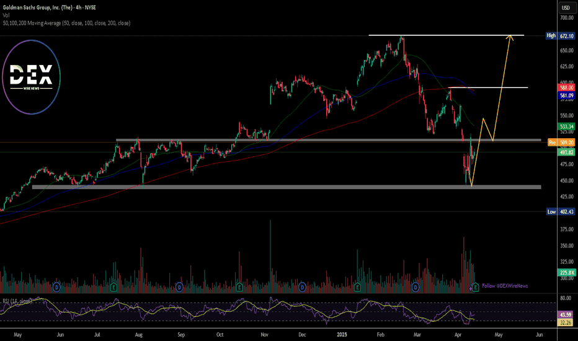Image resolution: width=578 pixels, height=341 pixels.
Task: Click the dividend D marker before Jun
Action: [57, 287]
